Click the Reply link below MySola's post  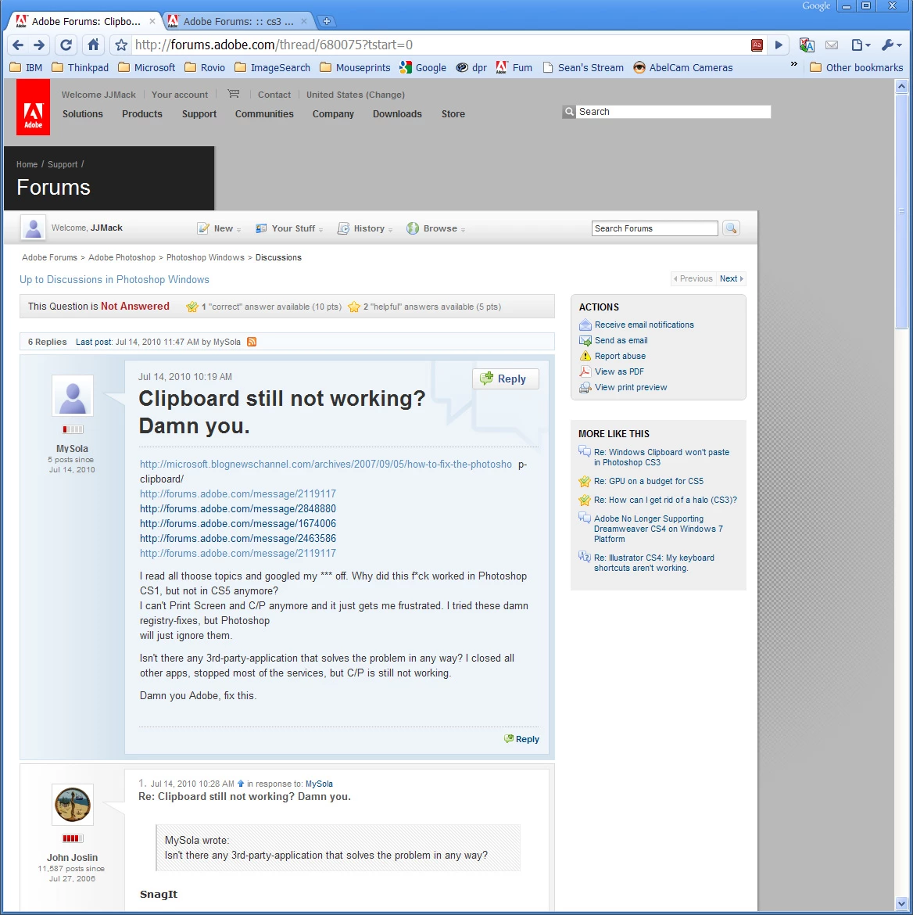point(521,739)
